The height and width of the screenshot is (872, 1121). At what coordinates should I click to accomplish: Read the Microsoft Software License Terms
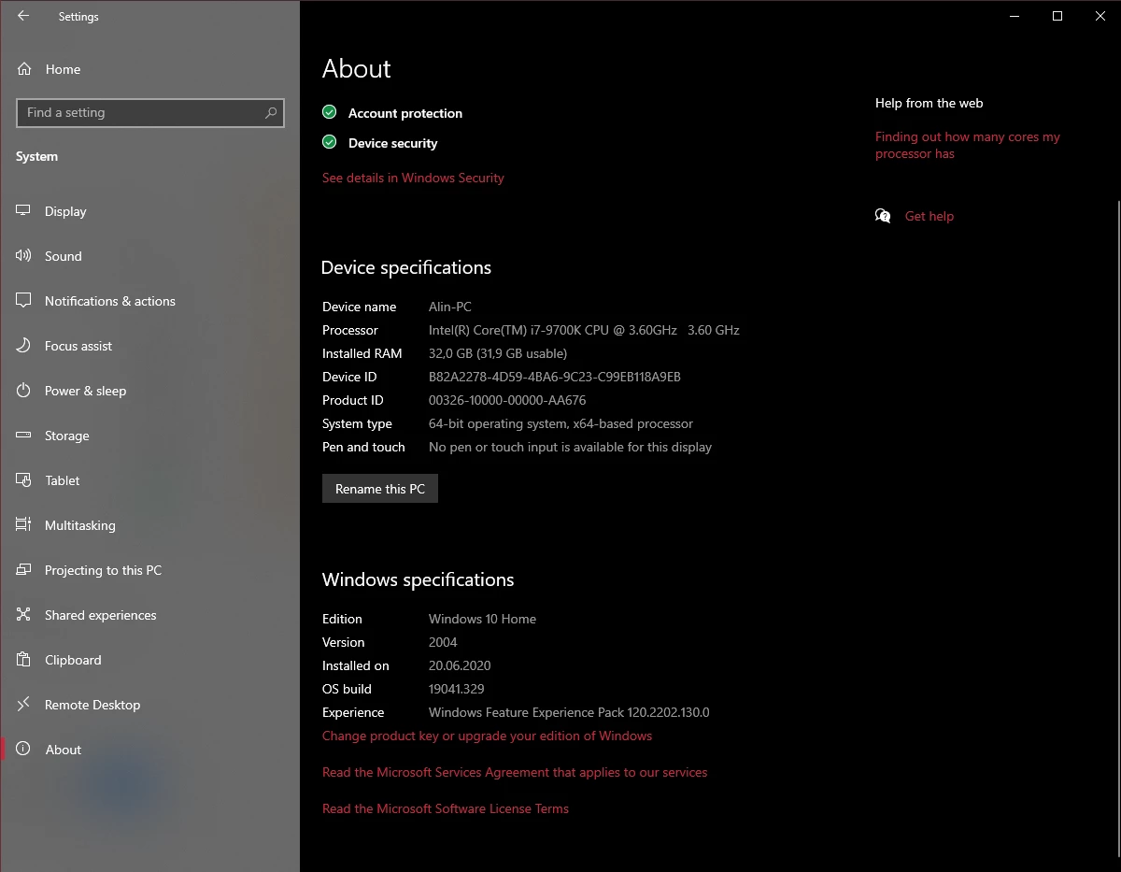(446, 808)
